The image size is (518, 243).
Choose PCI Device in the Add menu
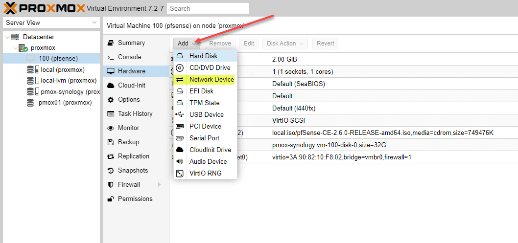click(x=205, y=126)
